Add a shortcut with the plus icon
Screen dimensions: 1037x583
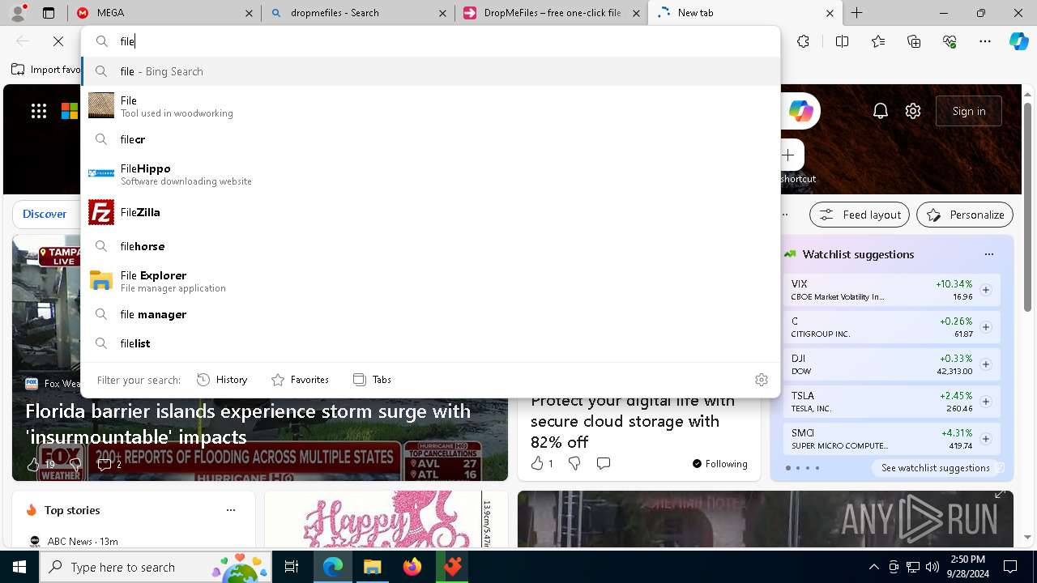click(x=788, y=155)
